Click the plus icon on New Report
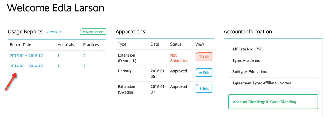This screenshot has height=117, width=327. (84, 32)
